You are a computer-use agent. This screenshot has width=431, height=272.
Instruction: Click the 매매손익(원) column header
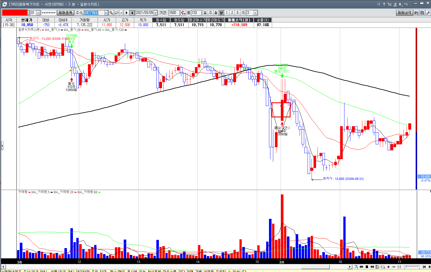[x=239, y=20]
